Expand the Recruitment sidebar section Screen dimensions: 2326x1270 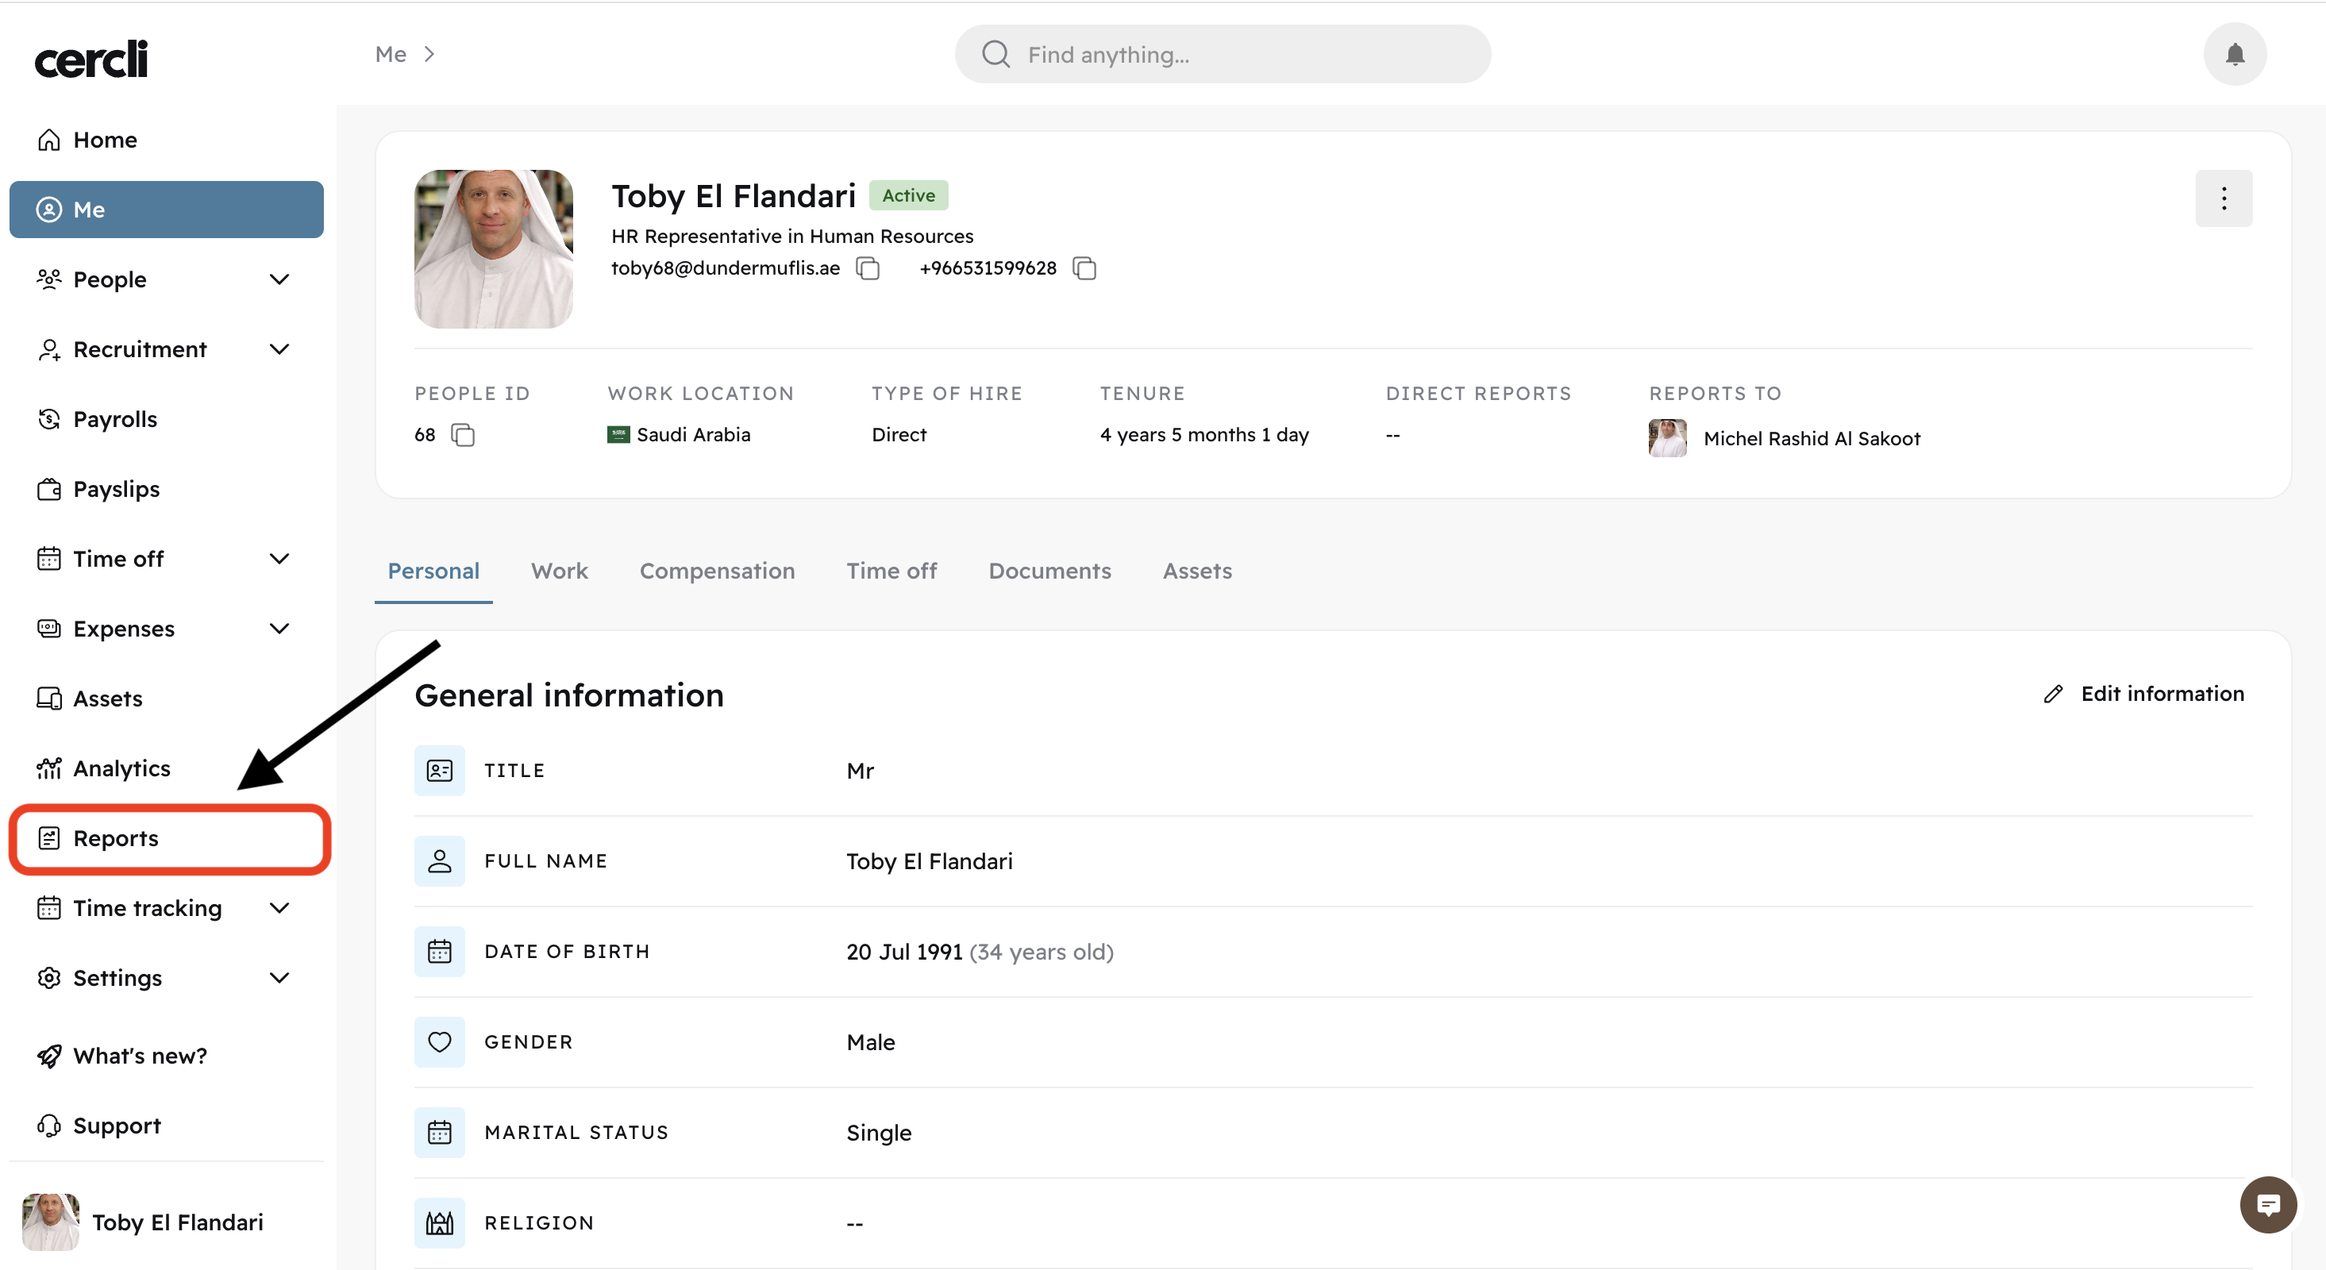278,349
